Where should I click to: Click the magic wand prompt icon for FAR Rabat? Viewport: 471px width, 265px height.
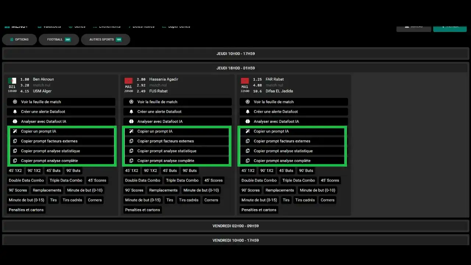pyautogui.click(x=248, y=131)
